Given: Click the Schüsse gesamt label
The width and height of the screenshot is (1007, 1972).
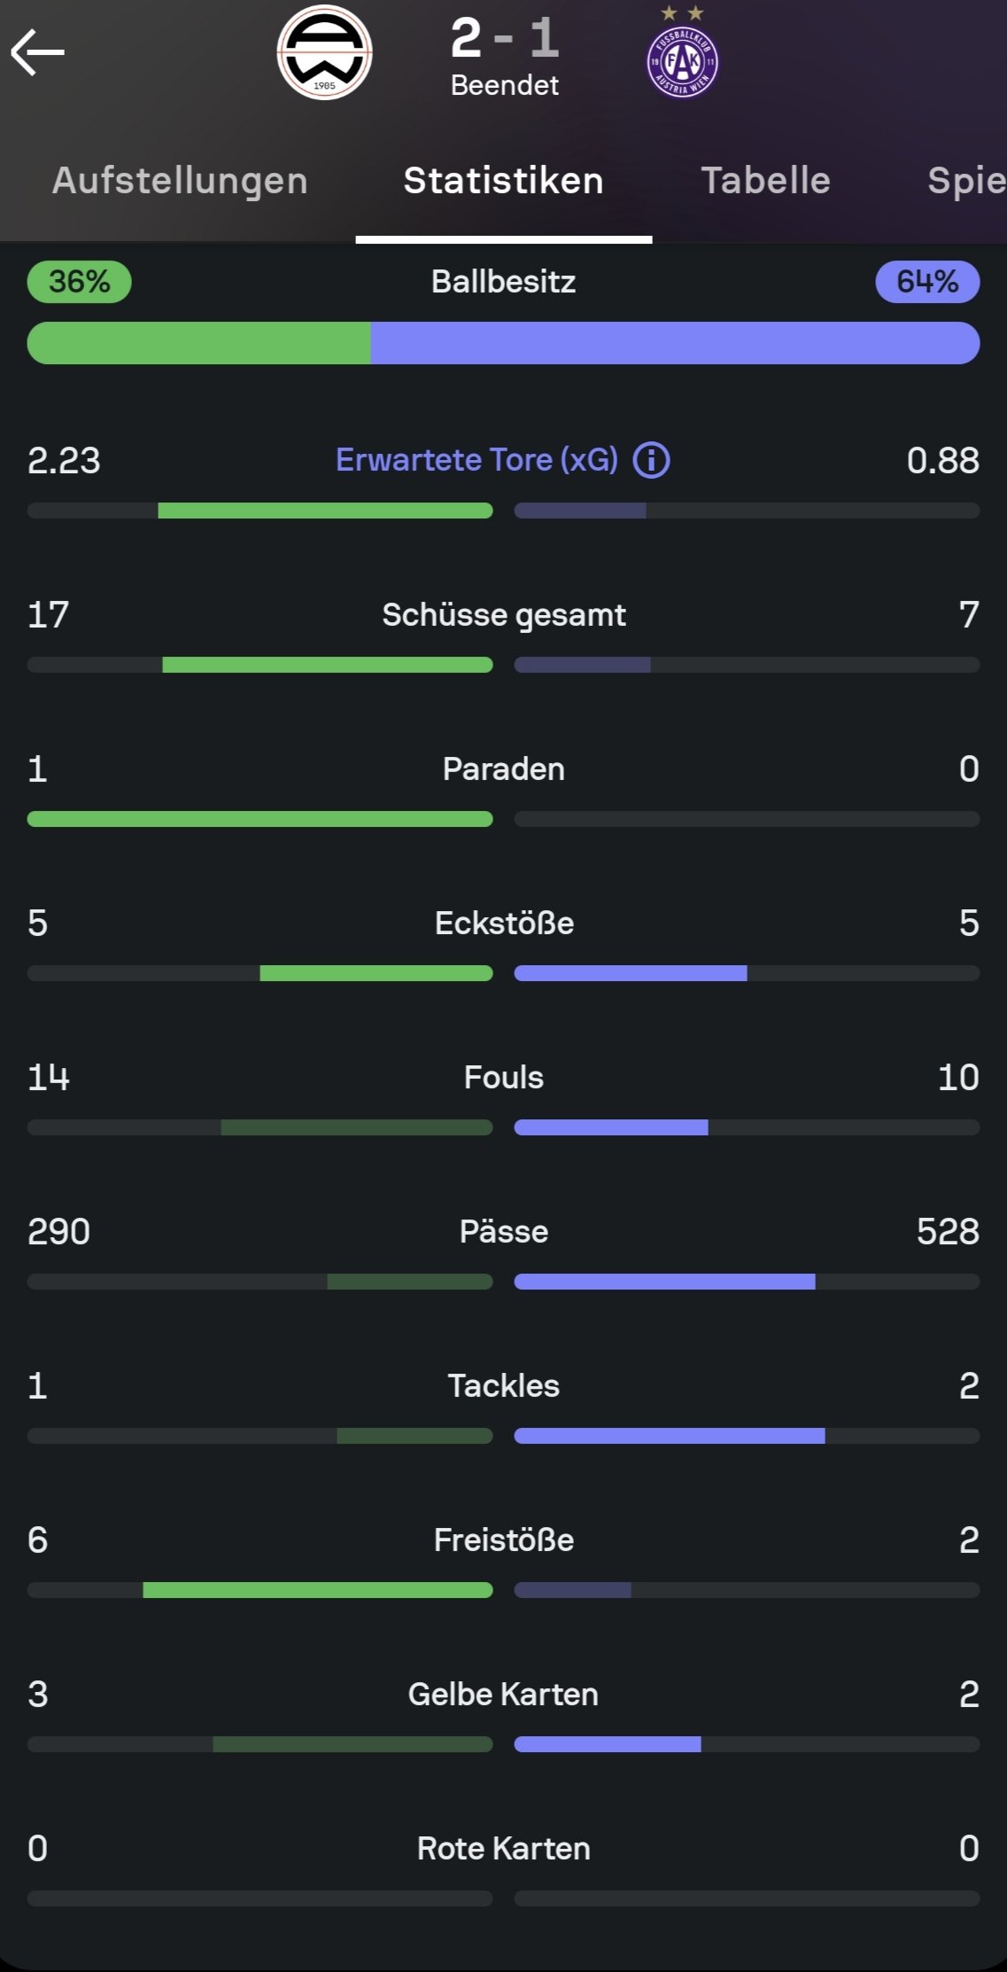Looking at the screenshot, I should coord(503,614).
